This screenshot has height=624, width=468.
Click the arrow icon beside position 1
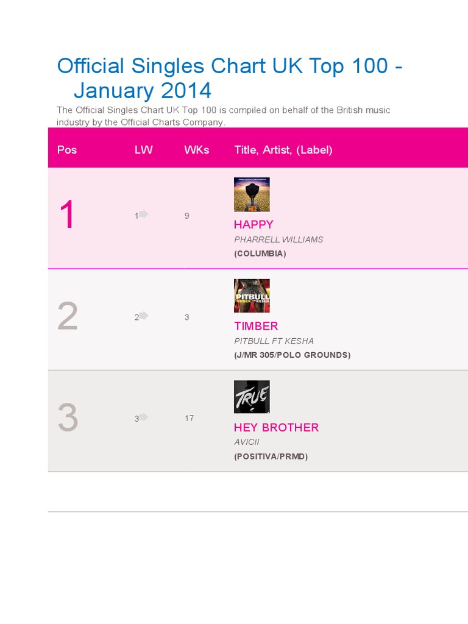pos(144,214)
